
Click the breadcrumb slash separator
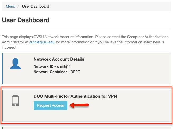(19, 6)
